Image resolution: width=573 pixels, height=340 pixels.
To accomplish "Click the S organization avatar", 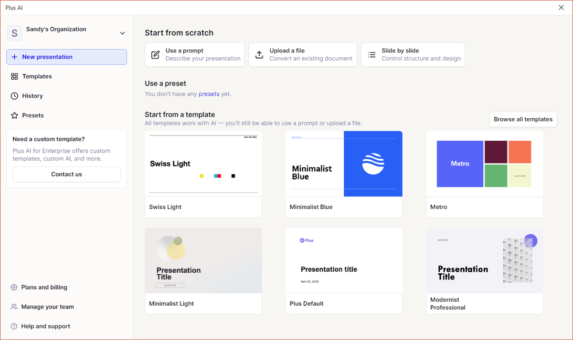I will [x=14, y=33].
